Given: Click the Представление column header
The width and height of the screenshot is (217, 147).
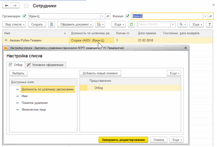Looking at the screenshot, I should (x=134, y=81).
